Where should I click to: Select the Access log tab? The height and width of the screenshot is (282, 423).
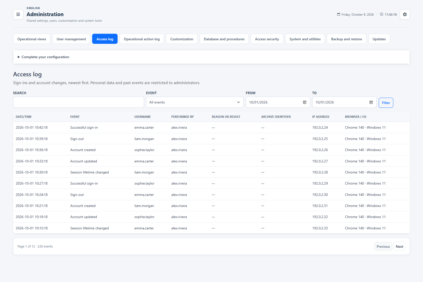click(x=105, y=39)
